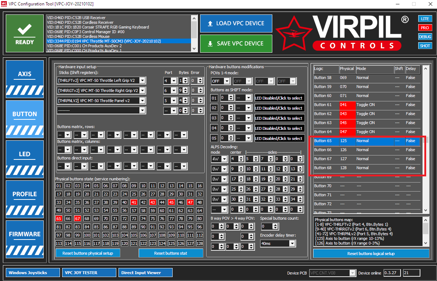The image size is (437, 281).
Task: Click the SHOT screenshot button
Action: point(425,46)
